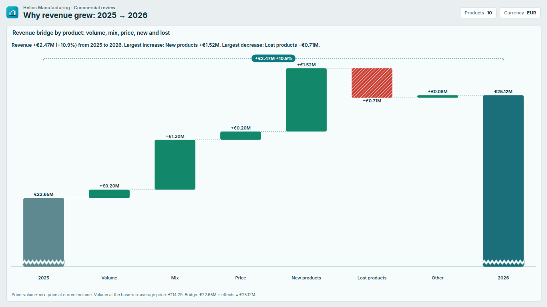Click the red hatched Lost products bar
547x307 pixels.
pos(372,83)
